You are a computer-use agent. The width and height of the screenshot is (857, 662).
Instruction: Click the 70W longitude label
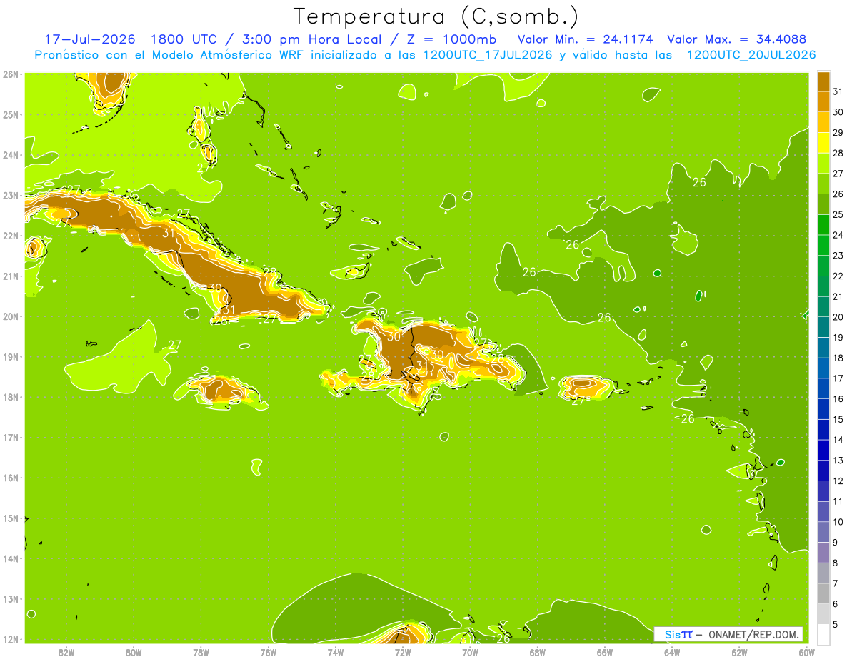tap(470, 652)
